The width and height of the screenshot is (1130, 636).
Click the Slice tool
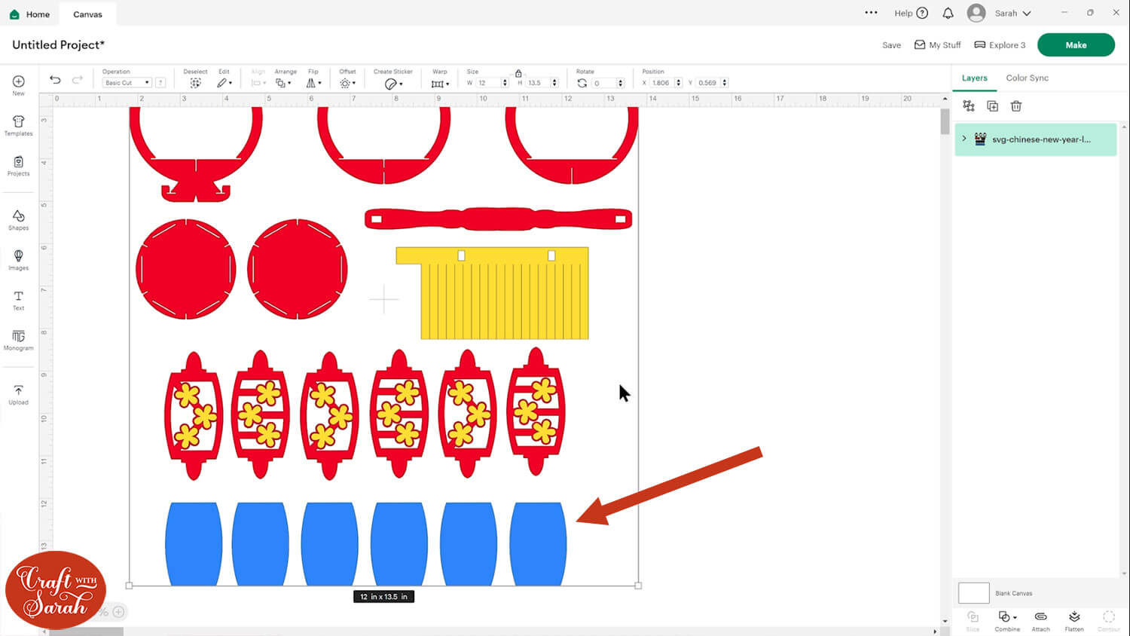pos(973,621)
